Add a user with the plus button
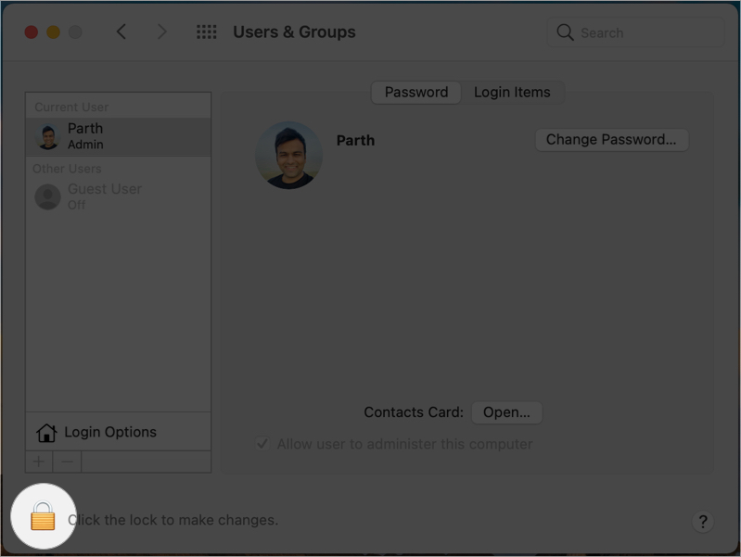The image size is (741, 557). click(39, 462)
